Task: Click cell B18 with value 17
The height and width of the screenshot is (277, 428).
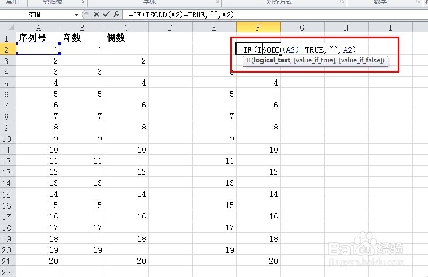Action: tap(82, 227)
